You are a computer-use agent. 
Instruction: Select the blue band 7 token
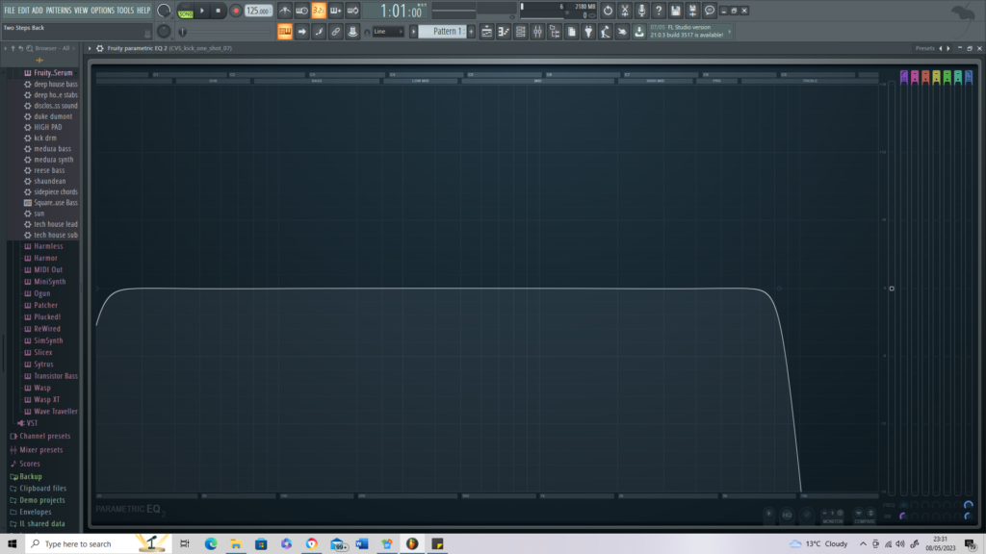969,77
